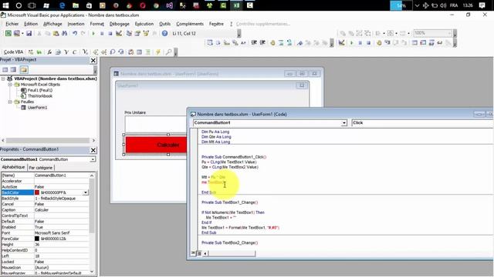Screen dimensions: 494x277
Task: Open zoom 100% dropdown in UserForm toolbar
Action: [449, 33]
